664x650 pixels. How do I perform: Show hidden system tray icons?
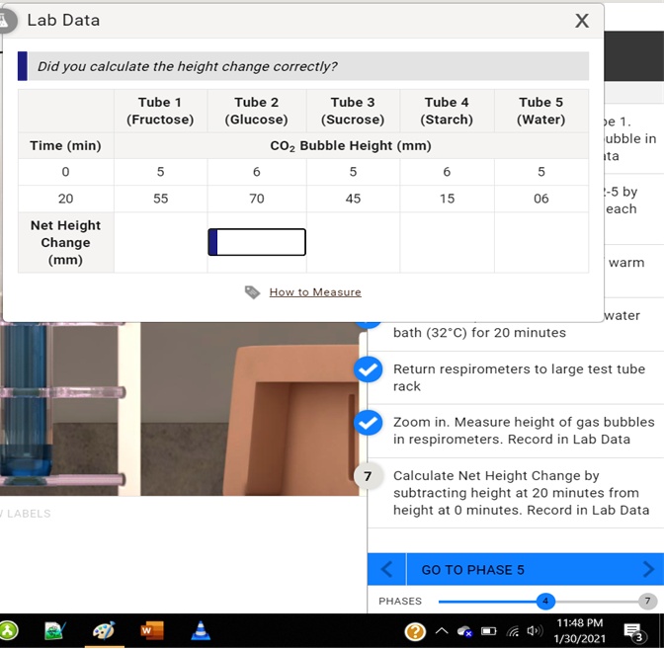[442, 631]
